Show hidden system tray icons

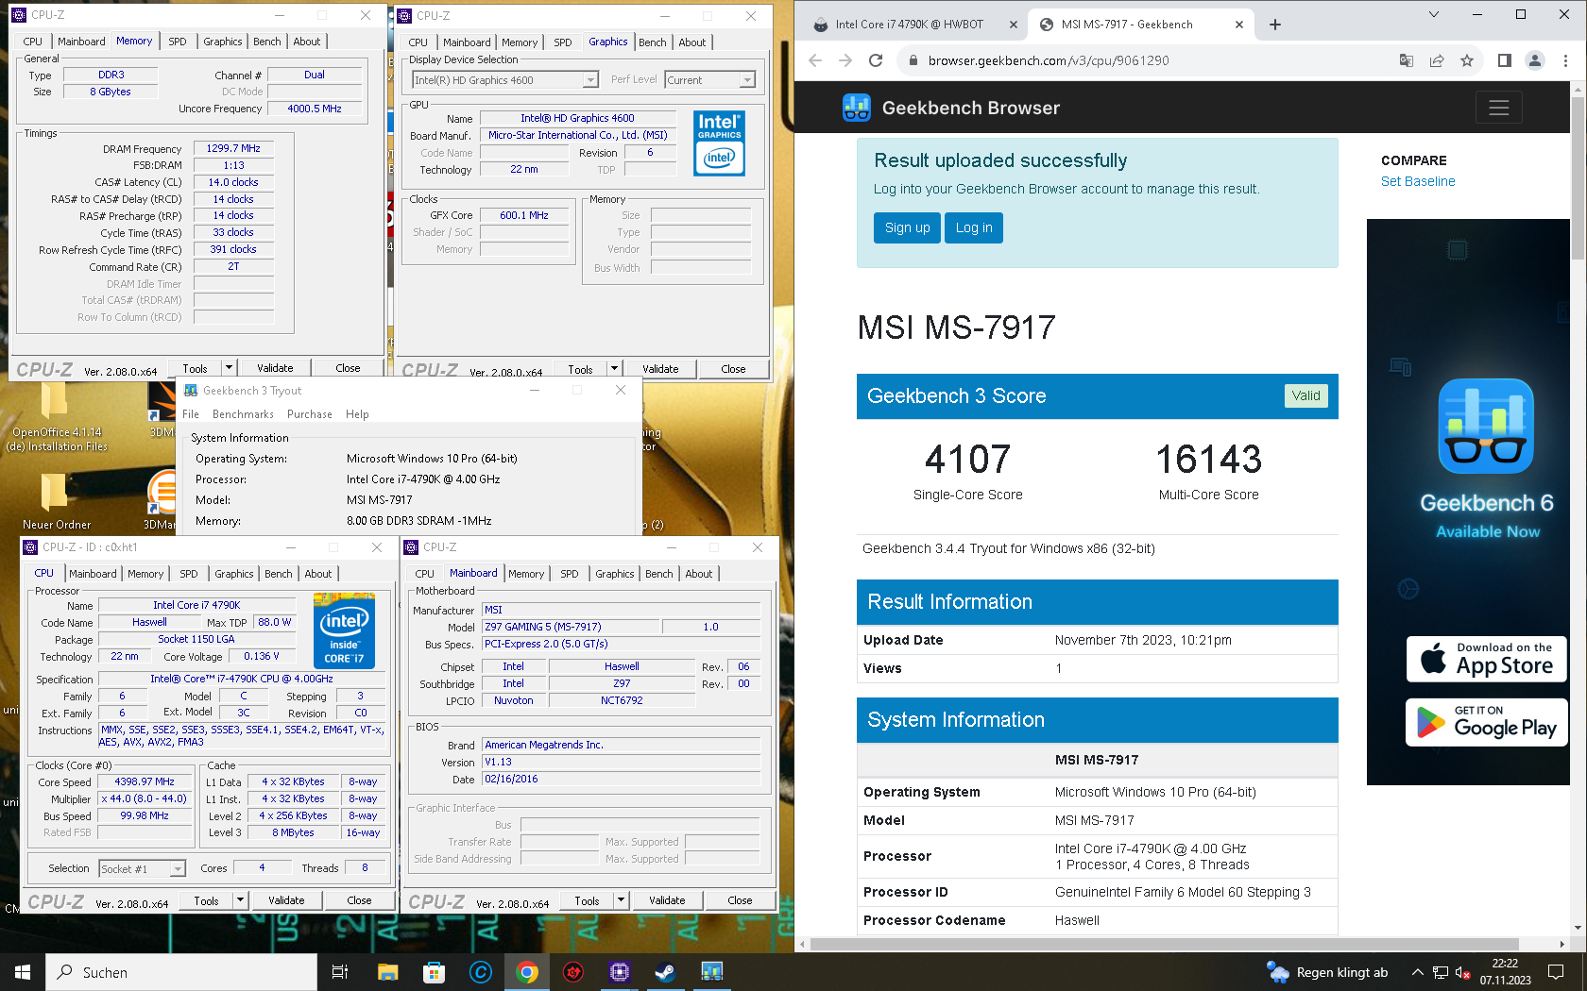coord(1417,972)
